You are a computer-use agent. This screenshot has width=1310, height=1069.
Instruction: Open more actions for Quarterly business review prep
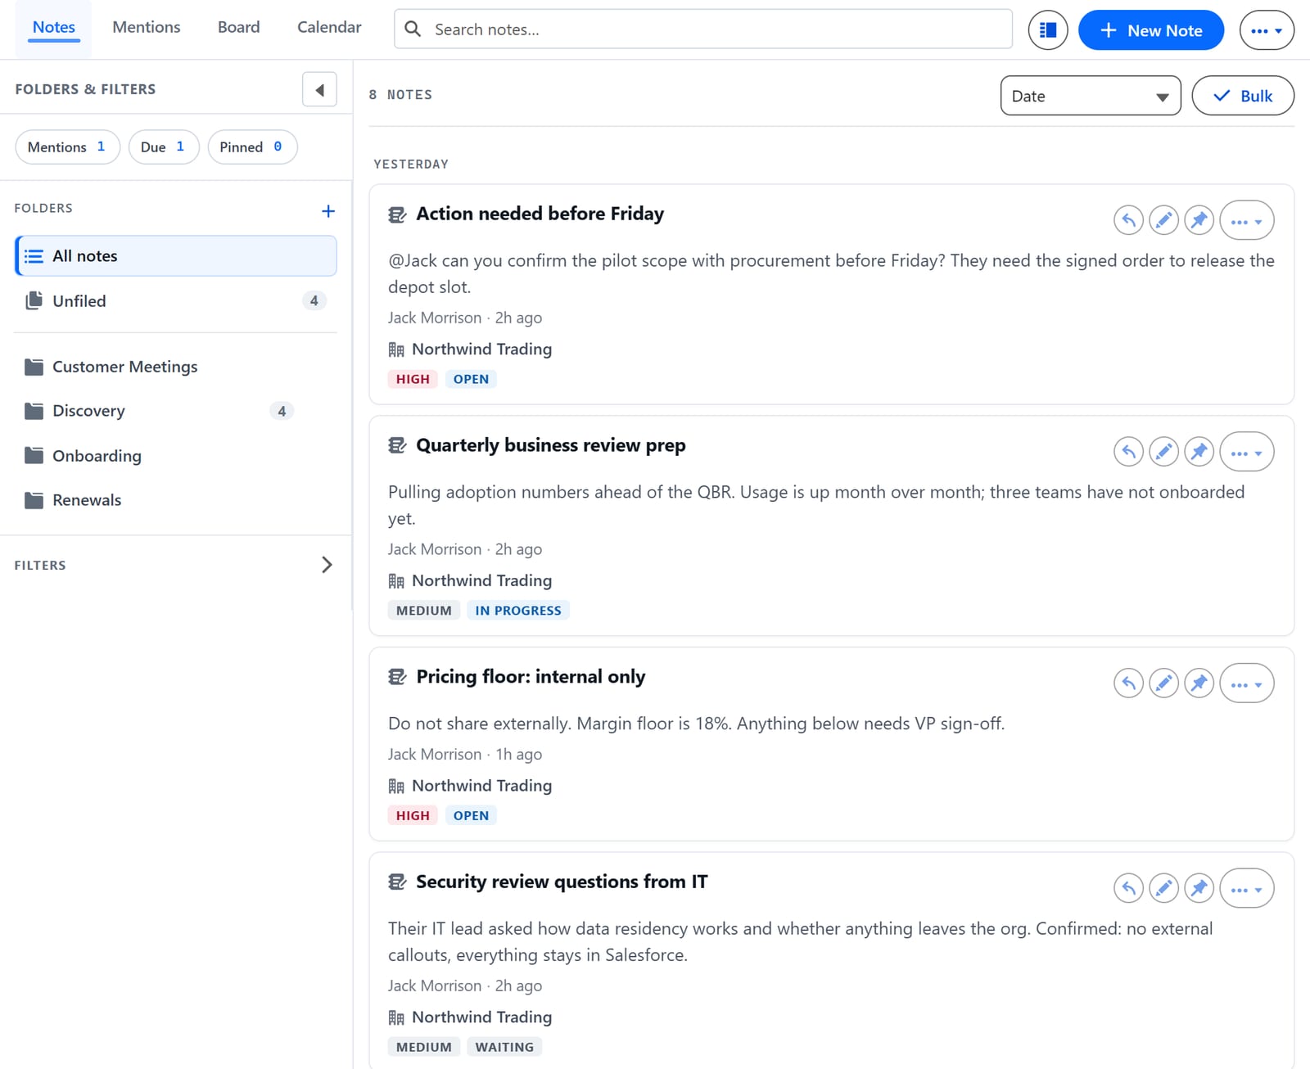point(1247,452)
